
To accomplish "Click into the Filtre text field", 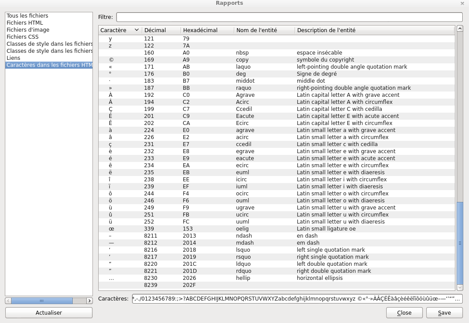I will click(289, 17).
